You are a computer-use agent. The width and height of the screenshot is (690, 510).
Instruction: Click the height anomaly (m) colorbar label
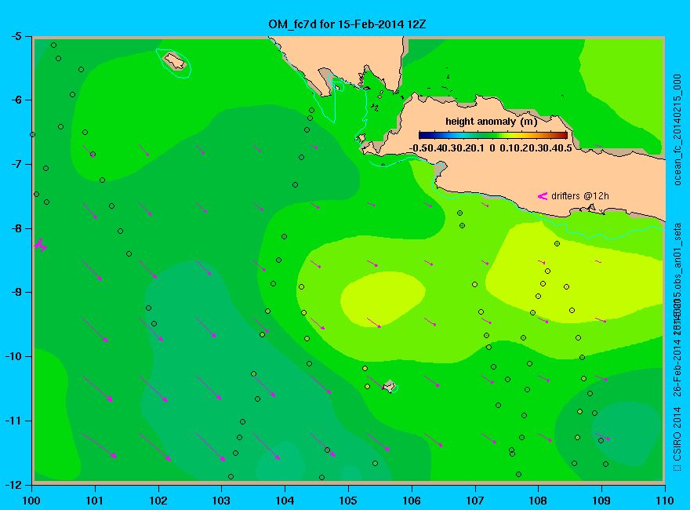coord(491,122)
